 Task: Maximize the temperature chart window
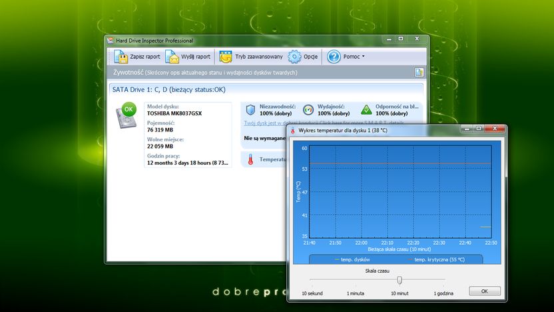pos(479,129)
